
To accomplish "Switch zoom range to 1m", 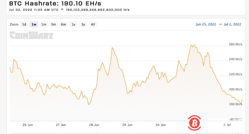I will [x=44, y=24].
